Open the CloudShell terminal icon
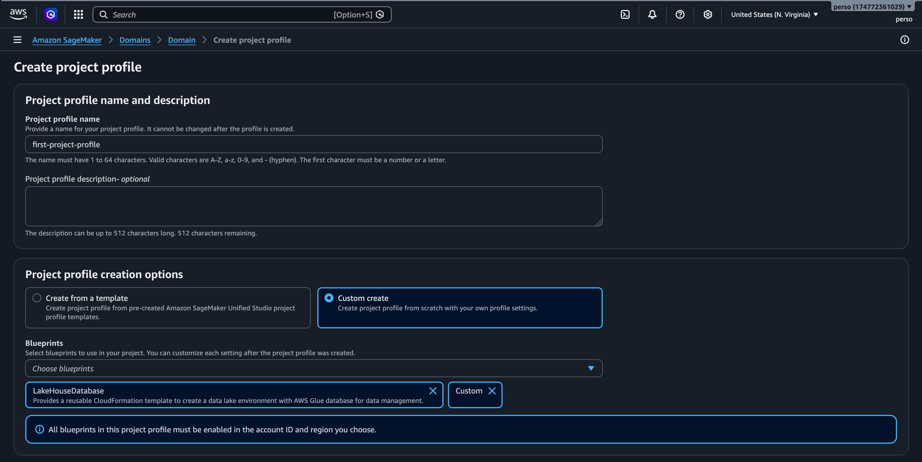The height and width of the screenshot is (462, 922). (625, 14)
